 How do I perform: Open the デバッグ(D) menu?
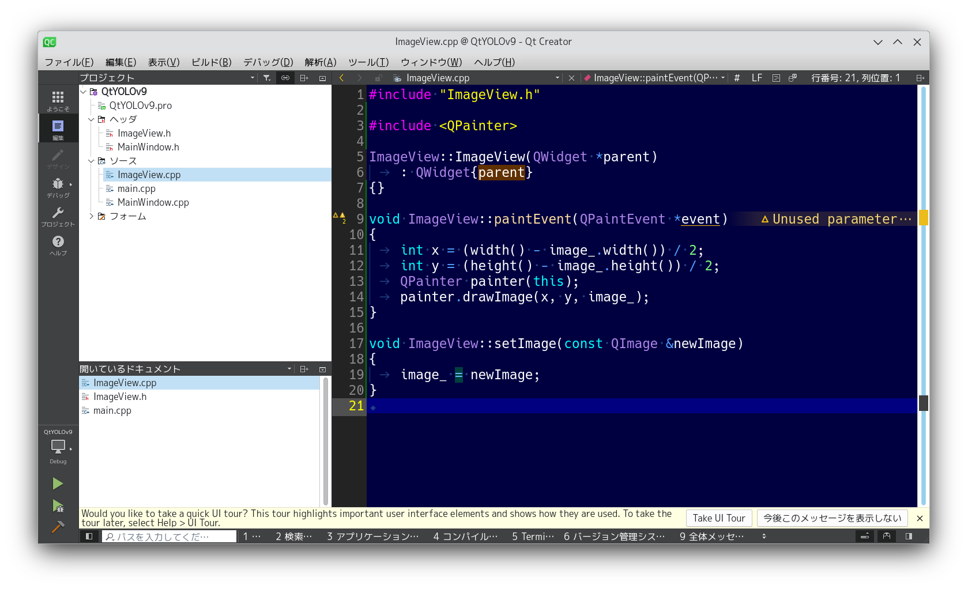pos(268,62)
